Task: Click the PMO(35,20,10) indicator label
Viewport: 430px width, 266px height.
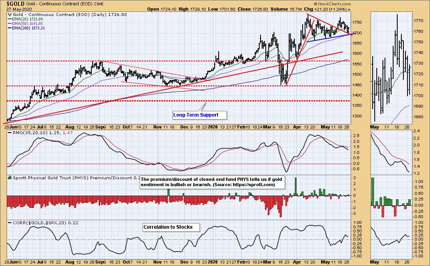Action: [x=40, y=133]
